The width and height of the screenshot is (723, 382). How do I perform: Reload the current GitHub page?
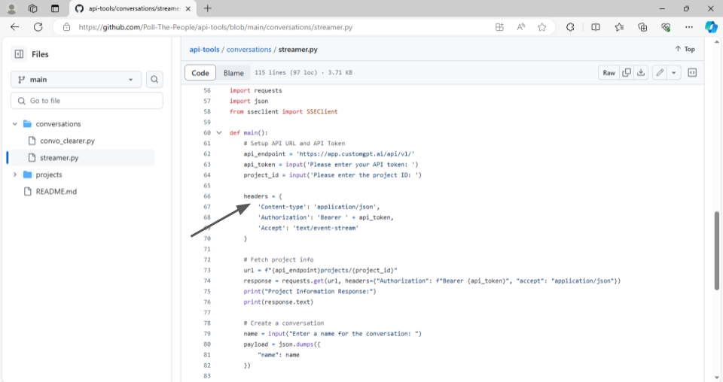pos(38,27)
